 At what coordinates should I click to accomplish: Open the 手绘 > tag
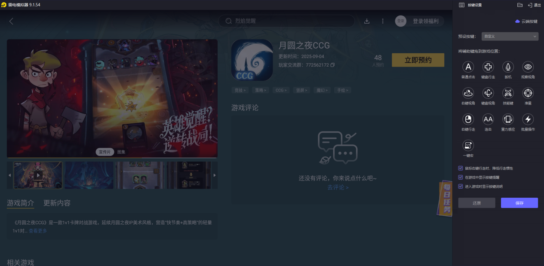tap(343, 90)
